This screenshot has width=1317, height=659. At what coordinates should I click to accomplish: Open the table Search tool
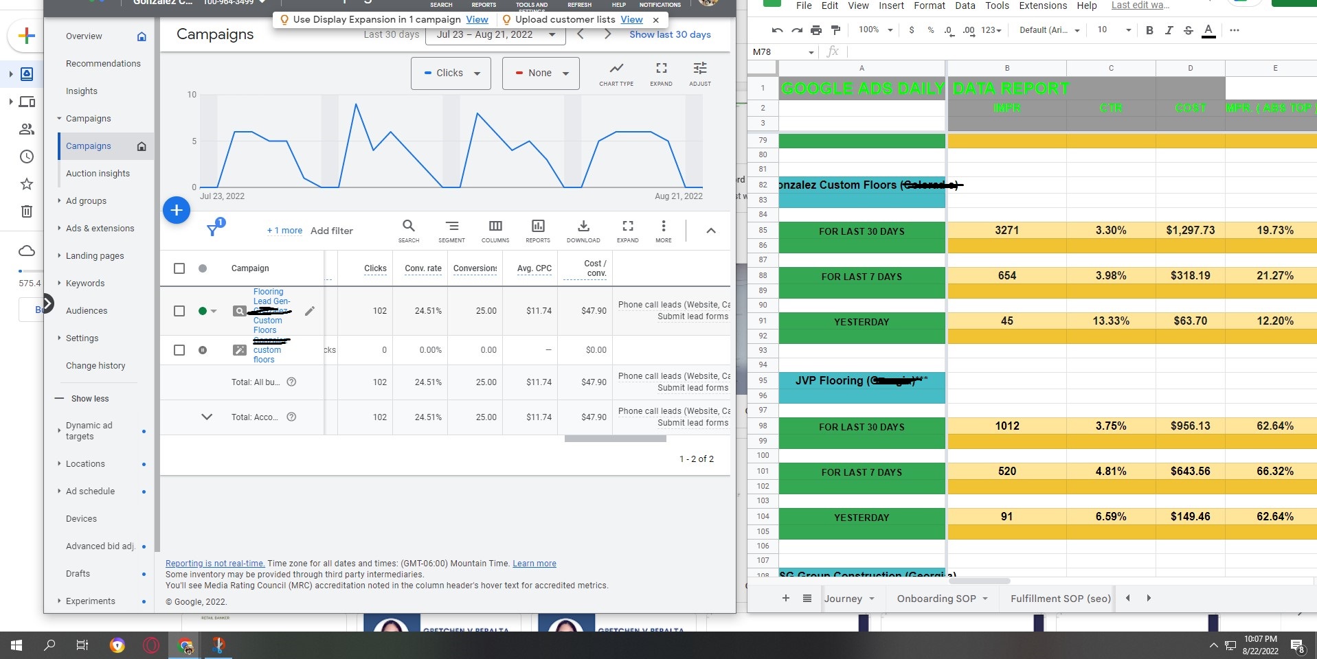click(409, 231)
